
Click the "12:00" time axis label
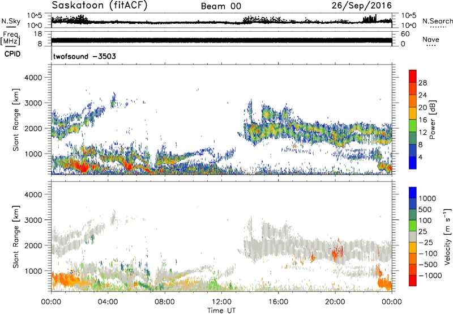click(221, 302)
